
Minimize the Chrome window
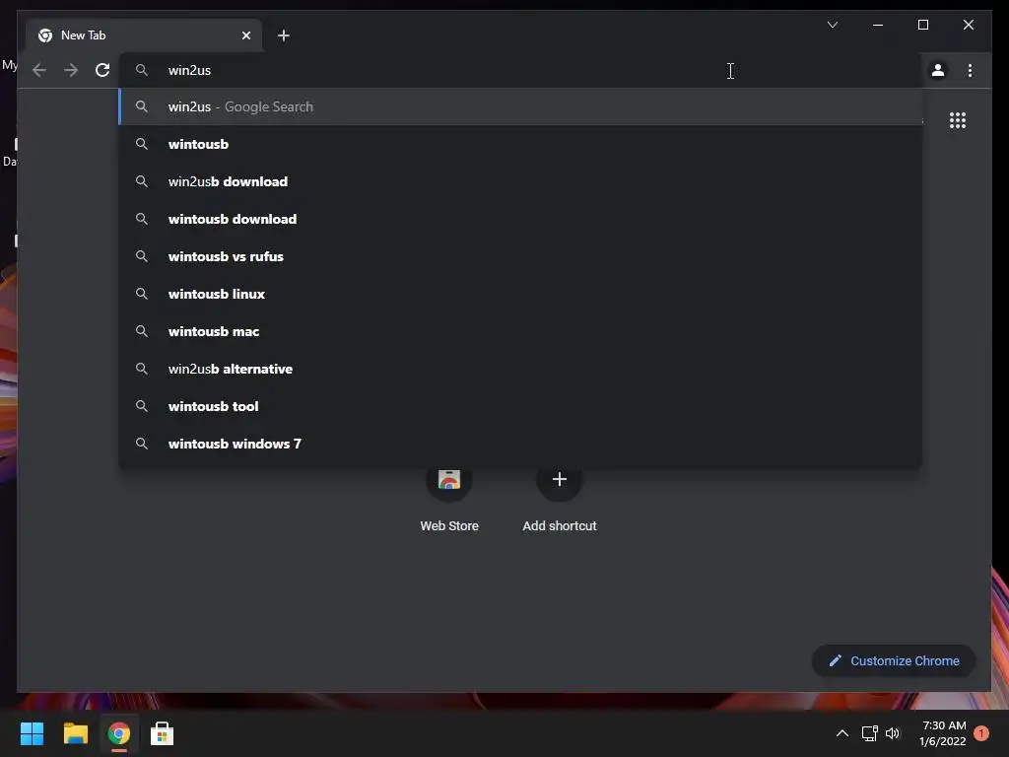pos(878,25)
